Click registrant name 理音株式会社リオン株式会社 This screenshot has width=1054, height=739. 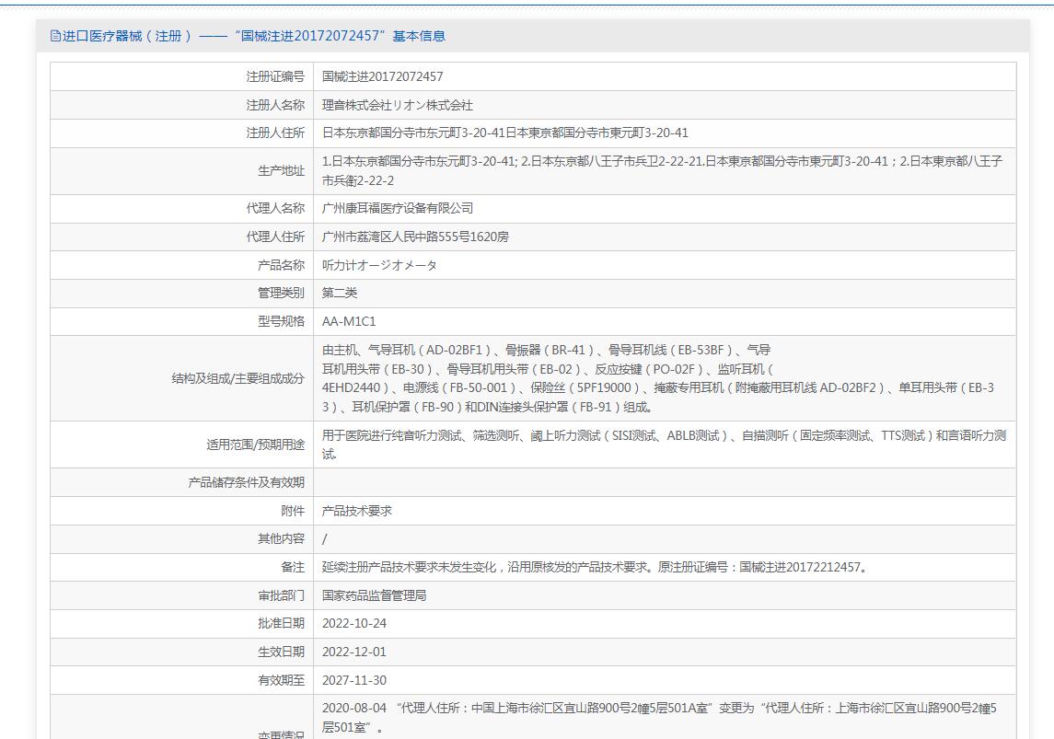click(x=397, y=105)
